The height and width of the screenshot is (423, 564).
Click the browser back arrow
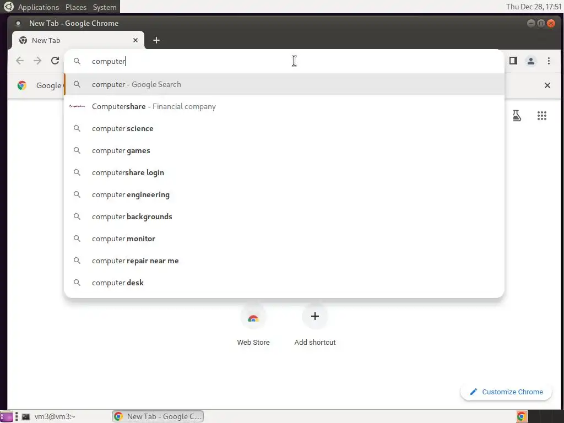[20, 61]
